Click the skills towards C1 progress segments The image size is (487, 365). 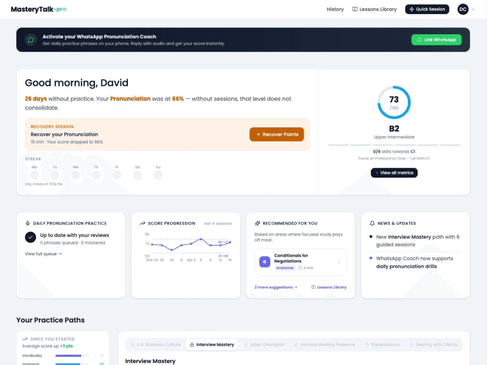coord(394,145)
